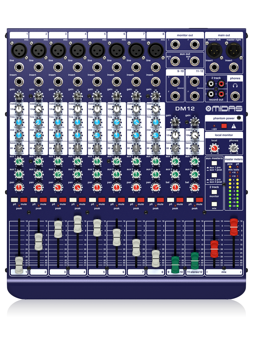Select insert jack under master left

[214, 67]
